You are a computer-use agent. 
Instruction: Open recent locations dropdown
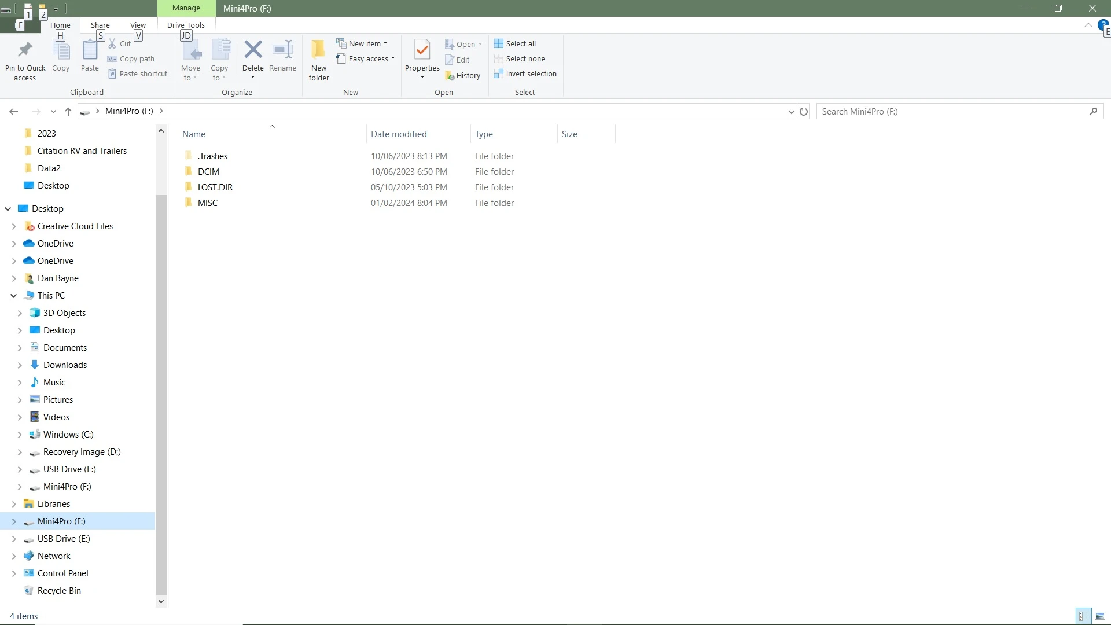point(53,112)
